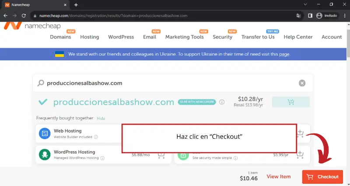Click the browser address bar URL
Image resolution: width=350 pixels, height=186 pixels.
point(113,16)
